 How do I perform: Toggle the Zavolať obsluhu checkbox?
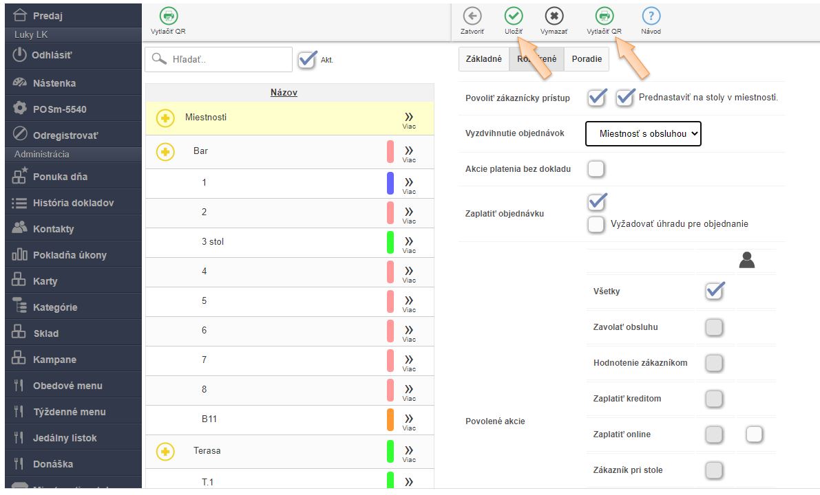714,327
